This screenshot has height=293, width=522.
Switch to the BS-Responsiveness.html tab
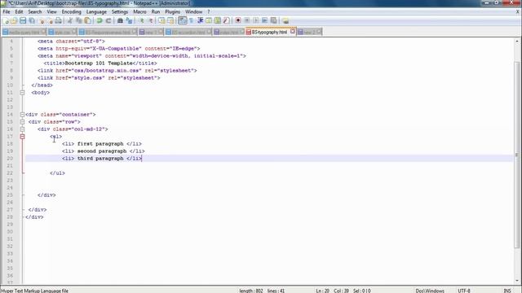(108, 33)
